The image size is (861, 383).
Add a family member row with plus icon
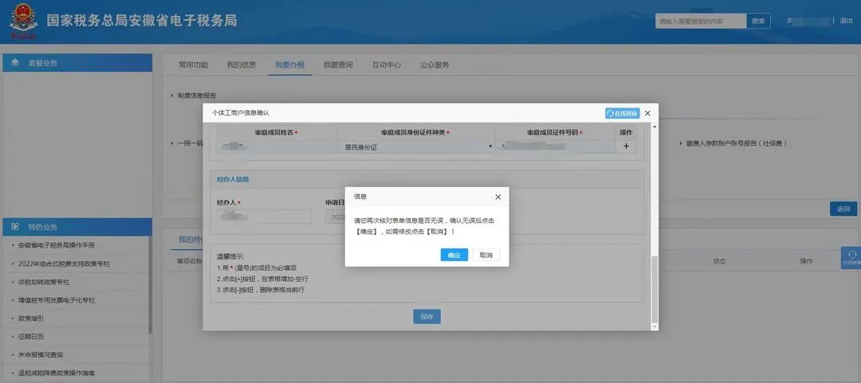coord(626,147)
